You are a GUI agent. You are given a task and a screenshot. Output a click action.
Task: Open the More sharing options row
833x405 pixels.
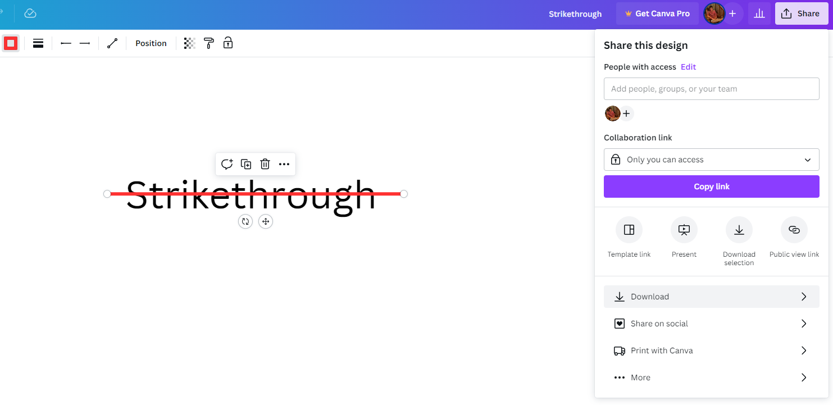tap(712, 377)
